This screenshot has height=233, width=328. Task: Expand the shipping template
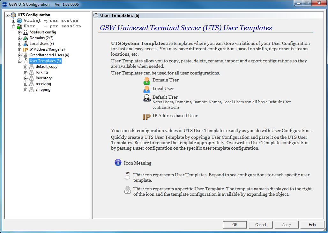point(26,90)
